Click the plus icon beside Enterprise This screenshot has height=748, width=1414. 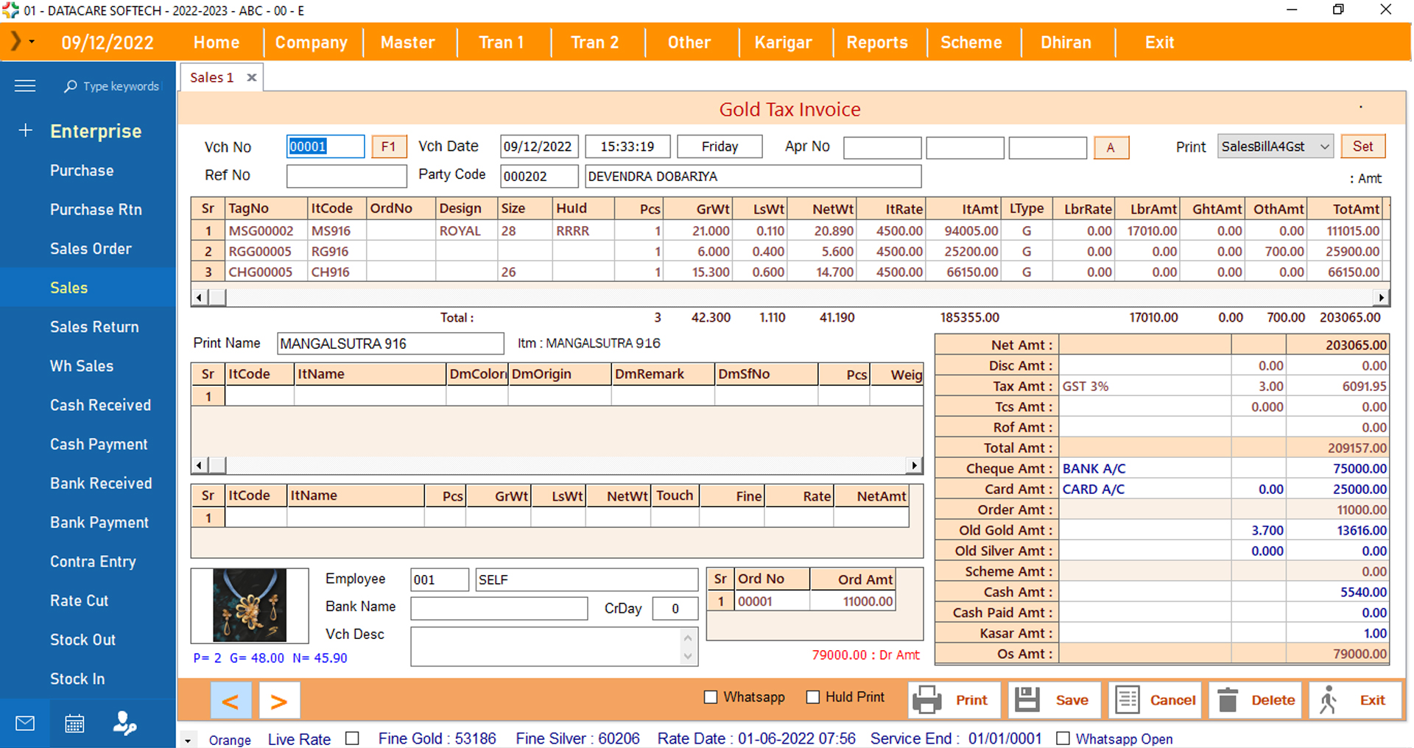tap(26, 131)
